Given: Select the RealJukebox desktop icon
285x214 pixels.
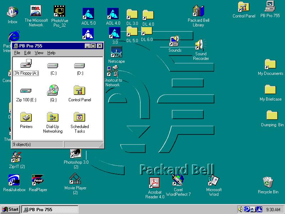Looking at the screenshot, I should point(14,180).
